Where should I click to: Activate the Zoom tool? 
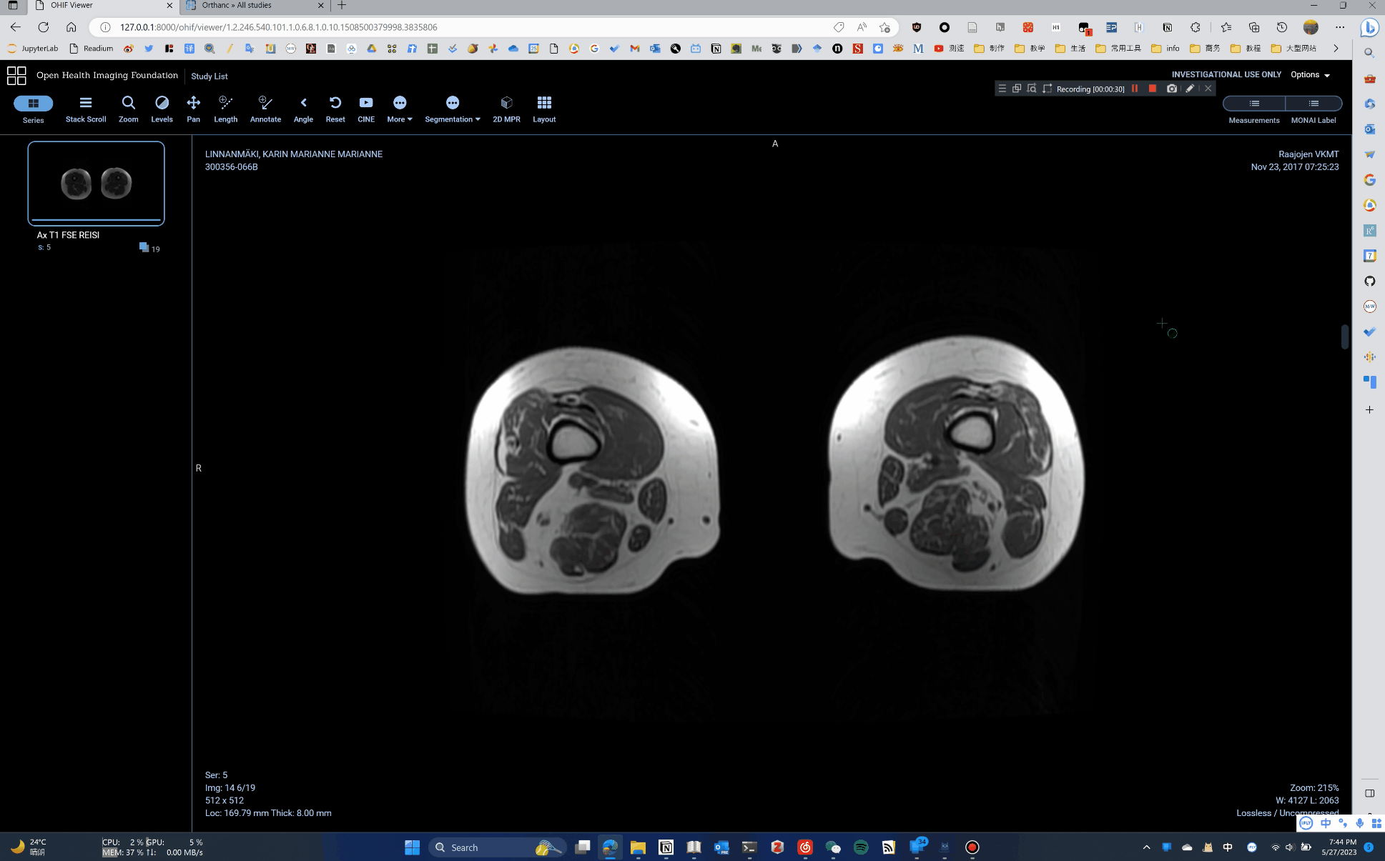click(x=128, y=109)
